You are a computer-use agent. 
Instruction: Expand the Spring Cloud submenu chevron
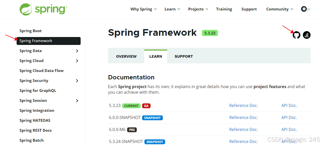click(77, 61)
